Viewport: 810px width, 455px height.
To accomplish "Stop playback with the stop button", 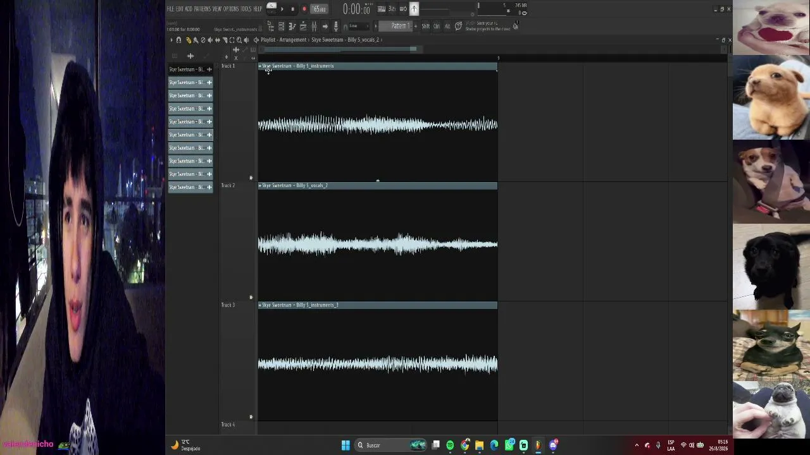I will tap(292, 9).
